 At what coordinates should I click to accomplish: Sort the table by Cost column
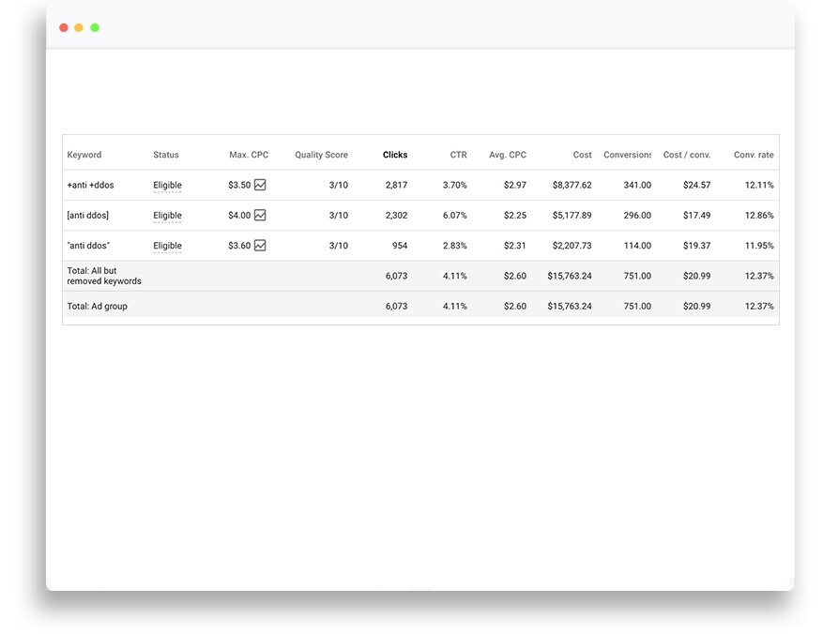(582, 155)
